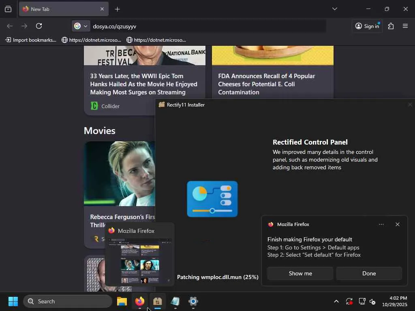Click the taskbar Search box
The image size is (415, 311).
point(68,301)
